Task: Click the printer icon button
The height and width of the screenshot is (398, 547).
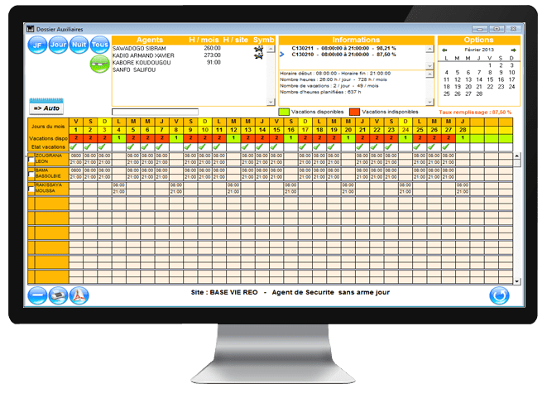Action: (58, 295)
